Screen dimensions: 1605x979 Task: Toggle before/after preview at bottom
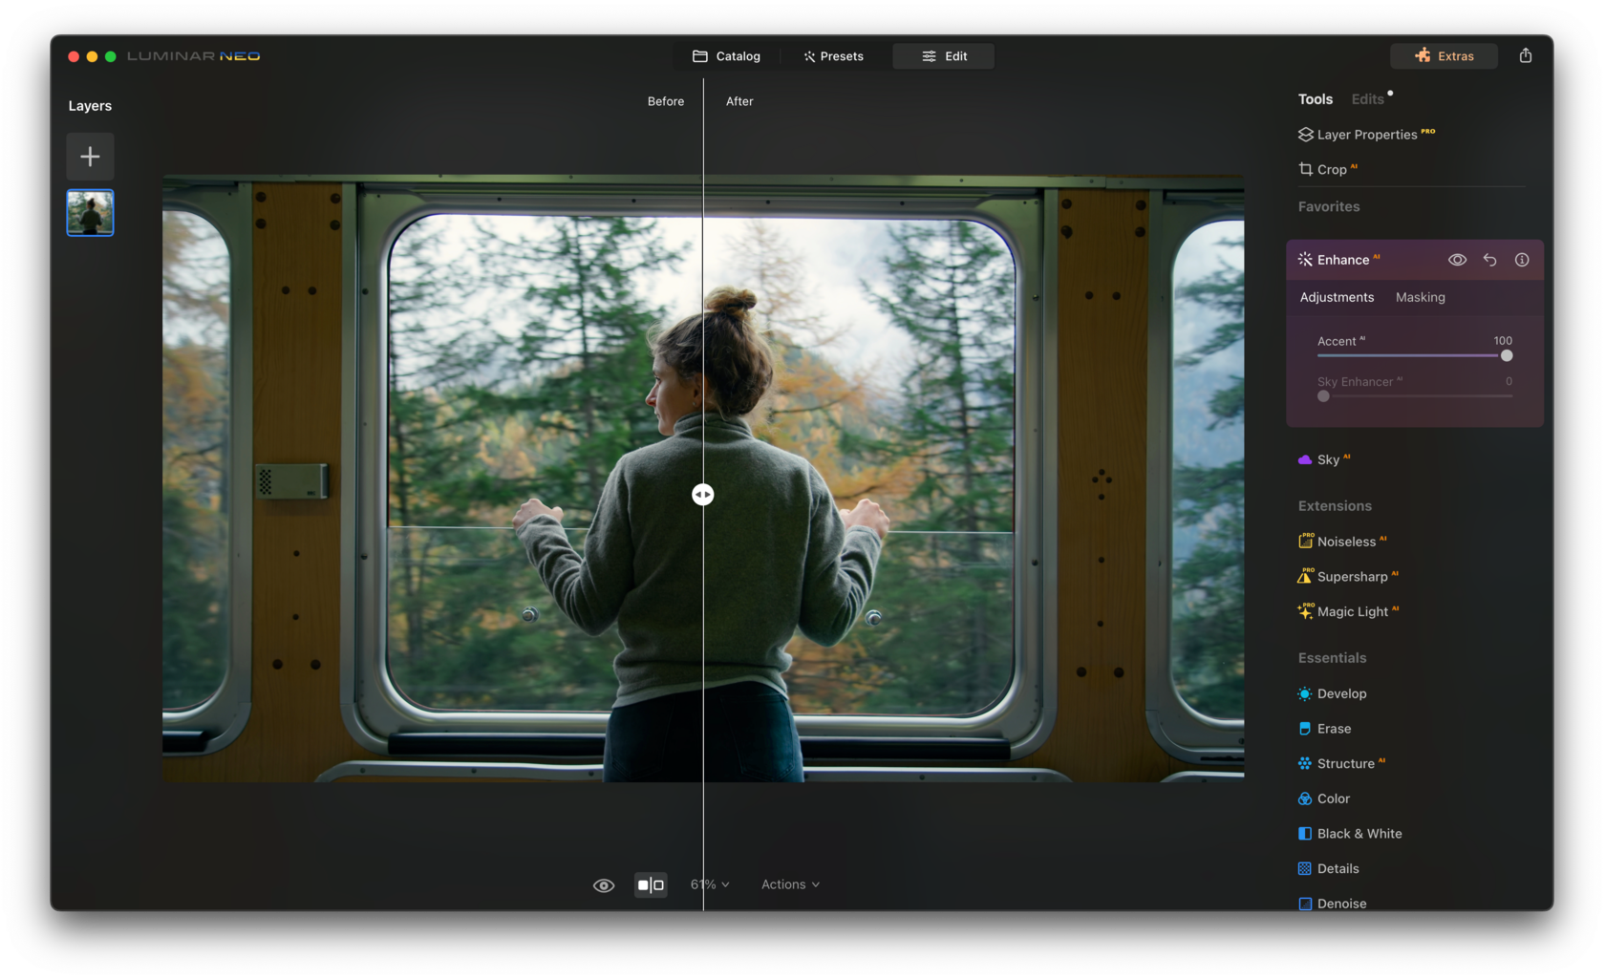pos(603,884)
